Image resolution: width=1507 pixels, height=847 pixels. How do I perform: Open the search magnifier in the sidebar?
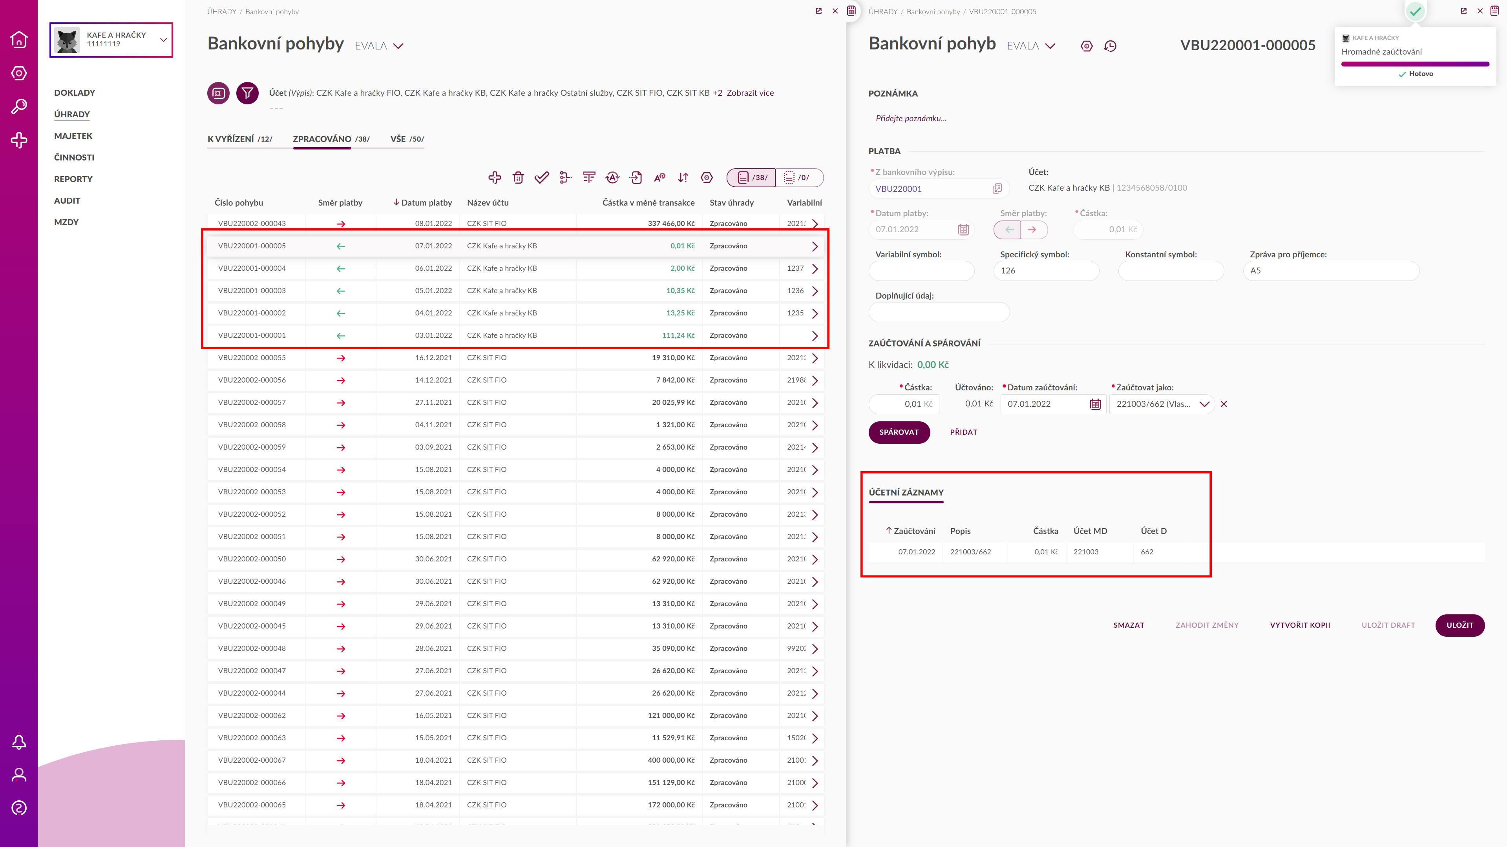[x=19, y=106]
